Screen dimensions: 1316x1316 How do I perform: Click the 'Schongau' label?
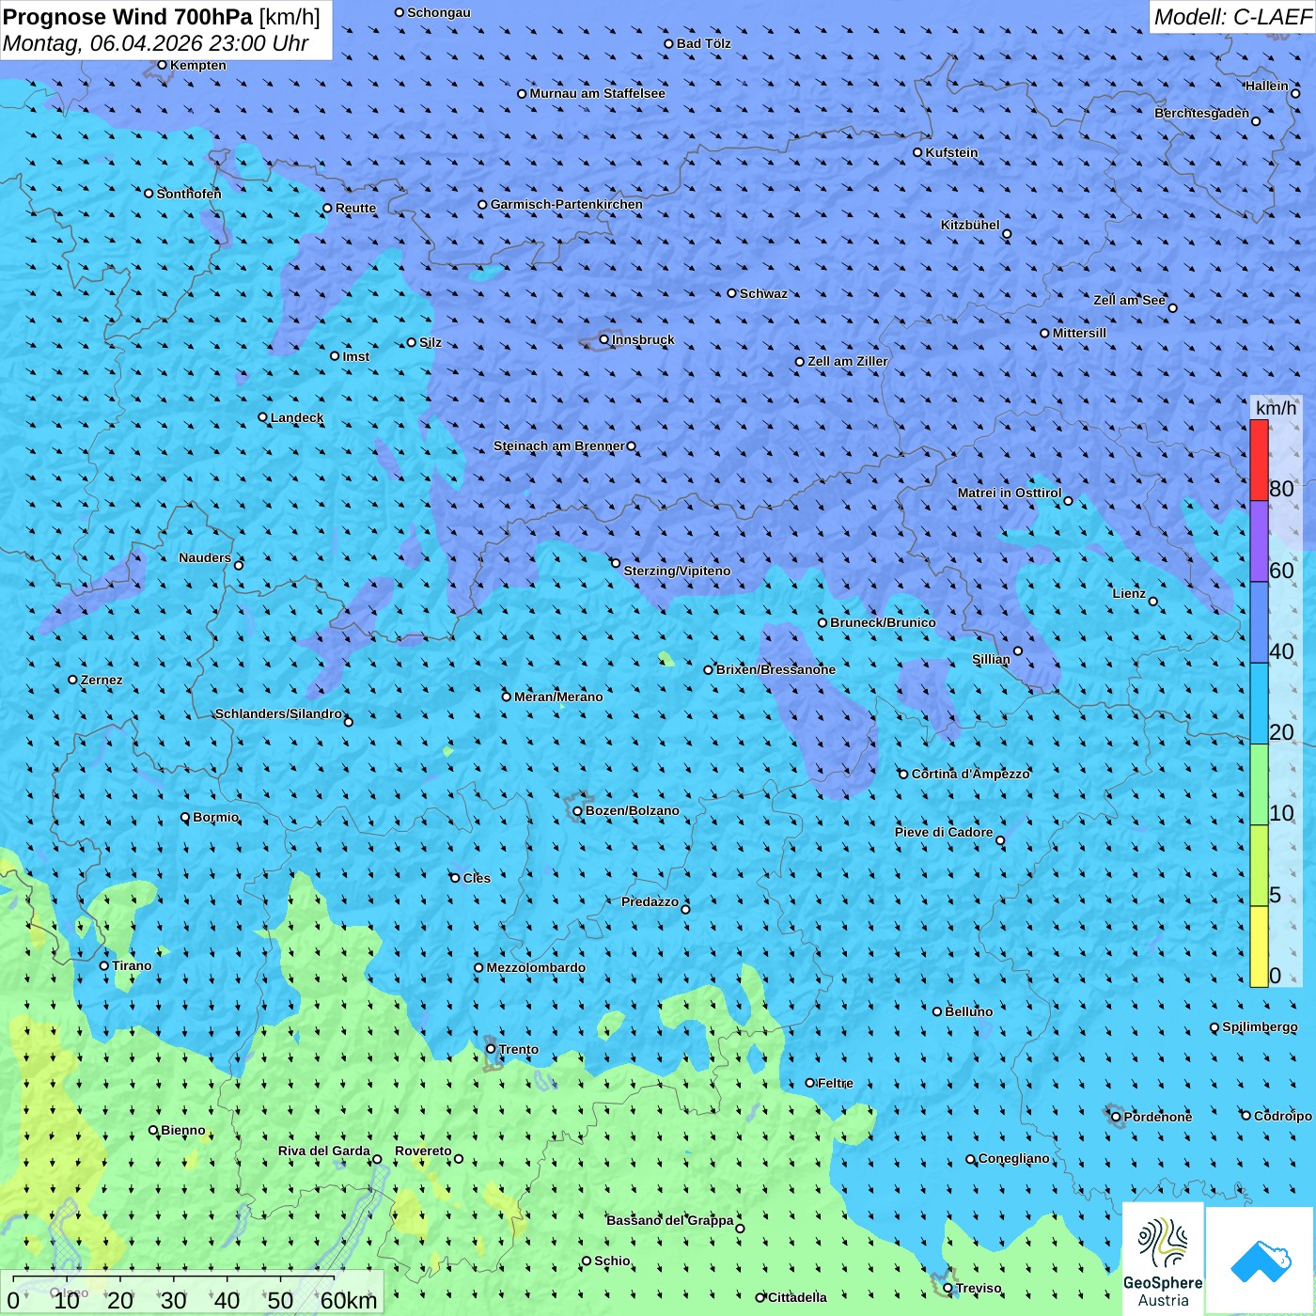[439, 12]
